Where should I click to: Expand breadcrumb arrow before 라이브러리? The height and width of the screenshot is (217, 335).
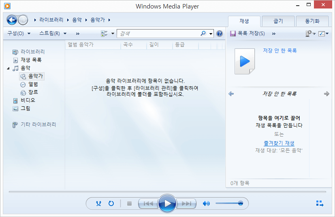(x=35, y=20)
